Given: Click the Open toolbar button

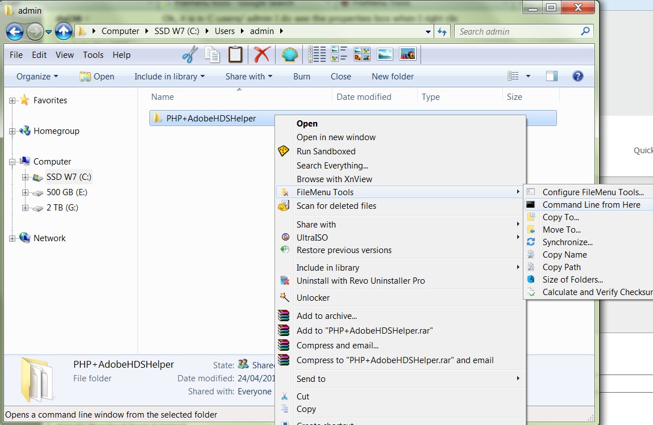Looking at the screenshot, I should (97, 77).
